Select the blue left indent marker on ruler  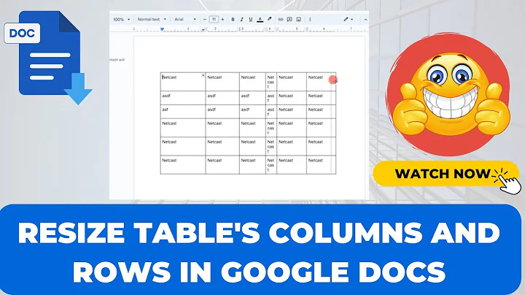pos(162,29)
